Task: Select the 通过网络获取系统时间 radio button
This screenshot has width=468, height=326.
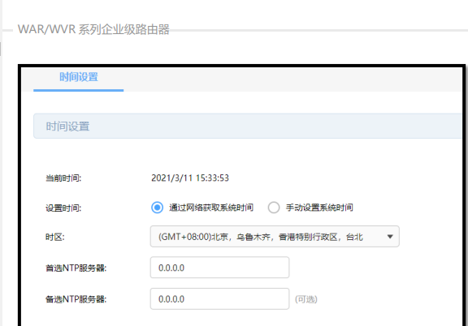Action: pos(157,208)
